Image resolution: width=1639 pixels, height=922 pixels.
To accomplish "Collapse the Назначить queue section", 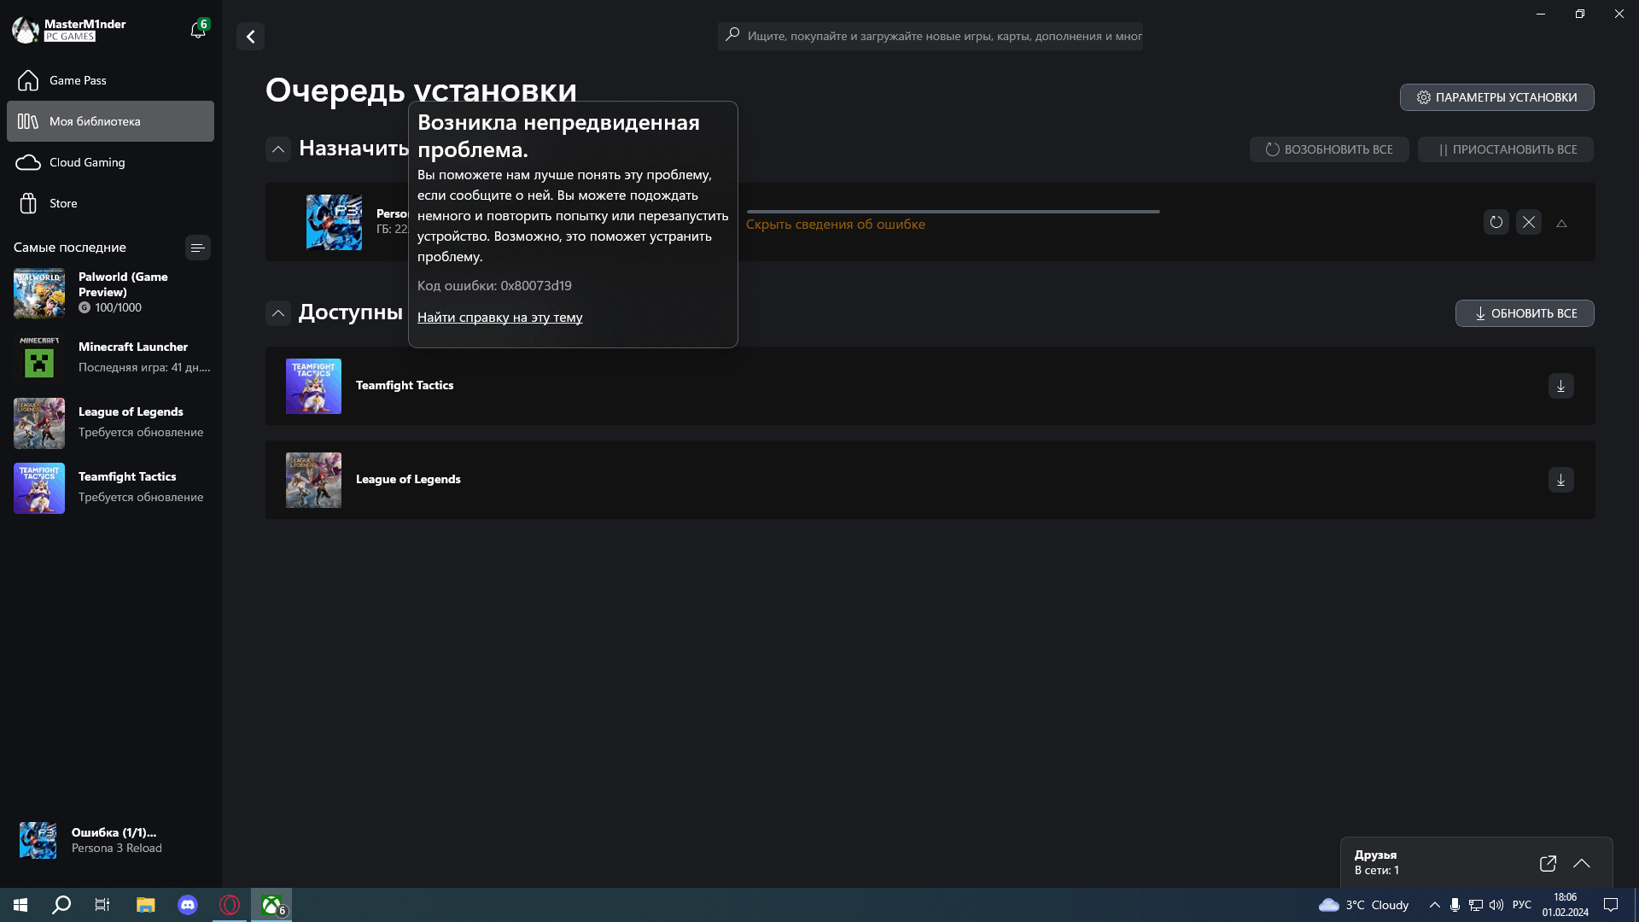I will [x=278, y=149].
